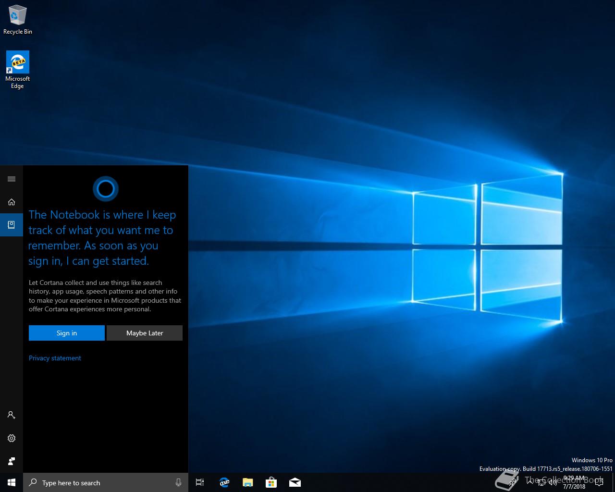Click the search magnifier icon

click(33, 482)
